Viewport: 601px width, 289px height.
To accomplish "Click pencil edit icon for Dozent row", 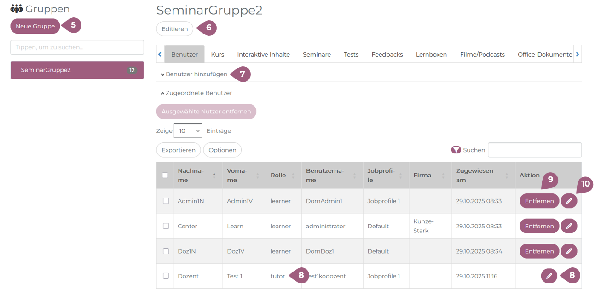I will 549,276.
